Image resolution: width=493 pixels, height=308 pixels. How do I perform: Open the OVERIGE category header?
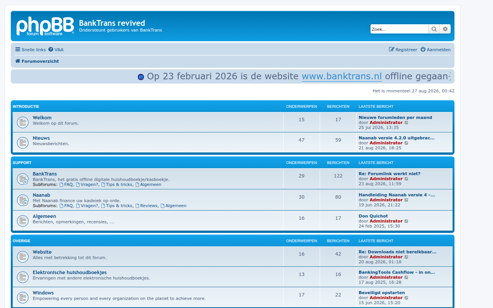pos(22,241)
